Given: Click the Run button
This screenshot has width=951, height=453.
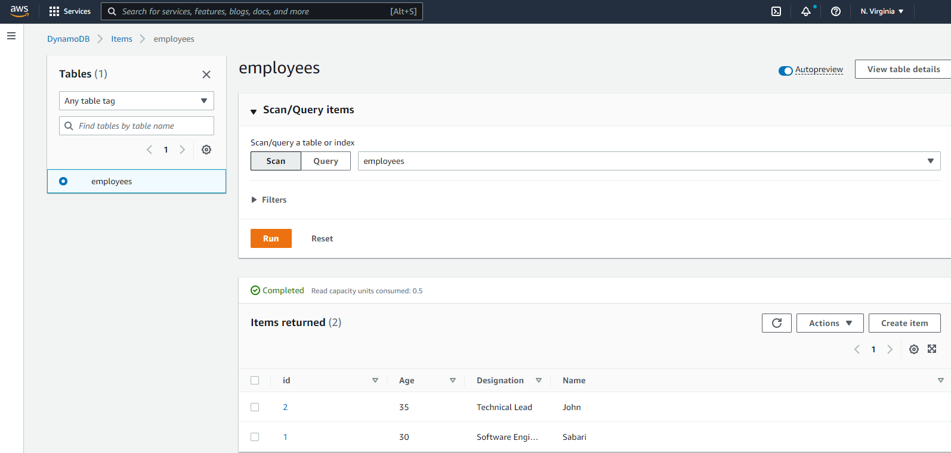Looking at the screenshot, I should 271,238.
